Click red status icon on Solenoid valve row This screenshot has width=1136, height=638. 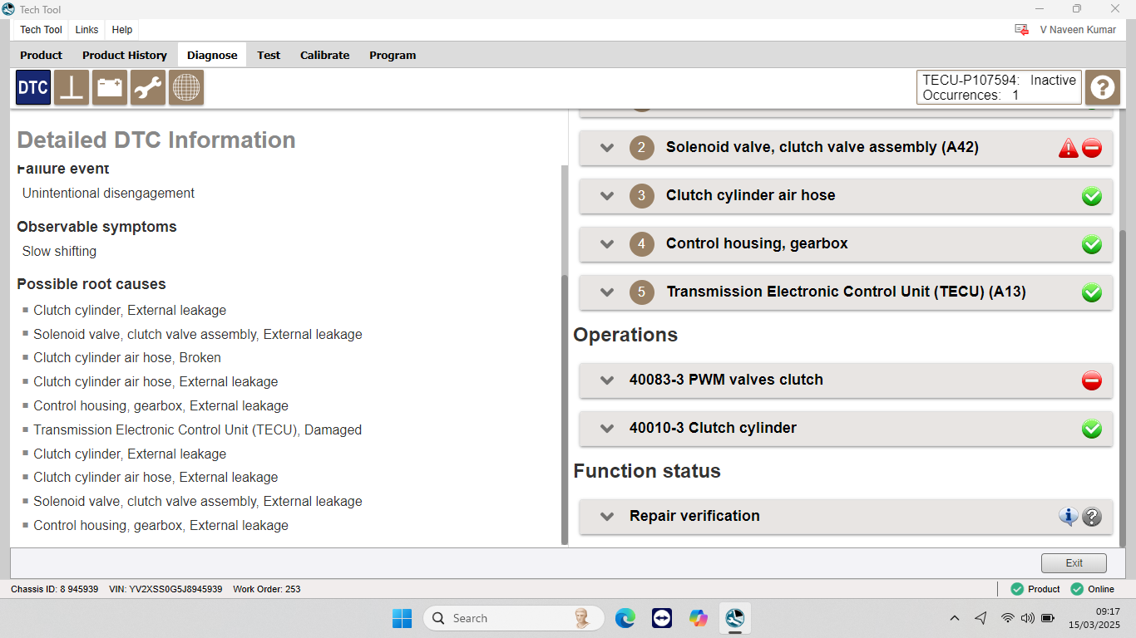1092,149
